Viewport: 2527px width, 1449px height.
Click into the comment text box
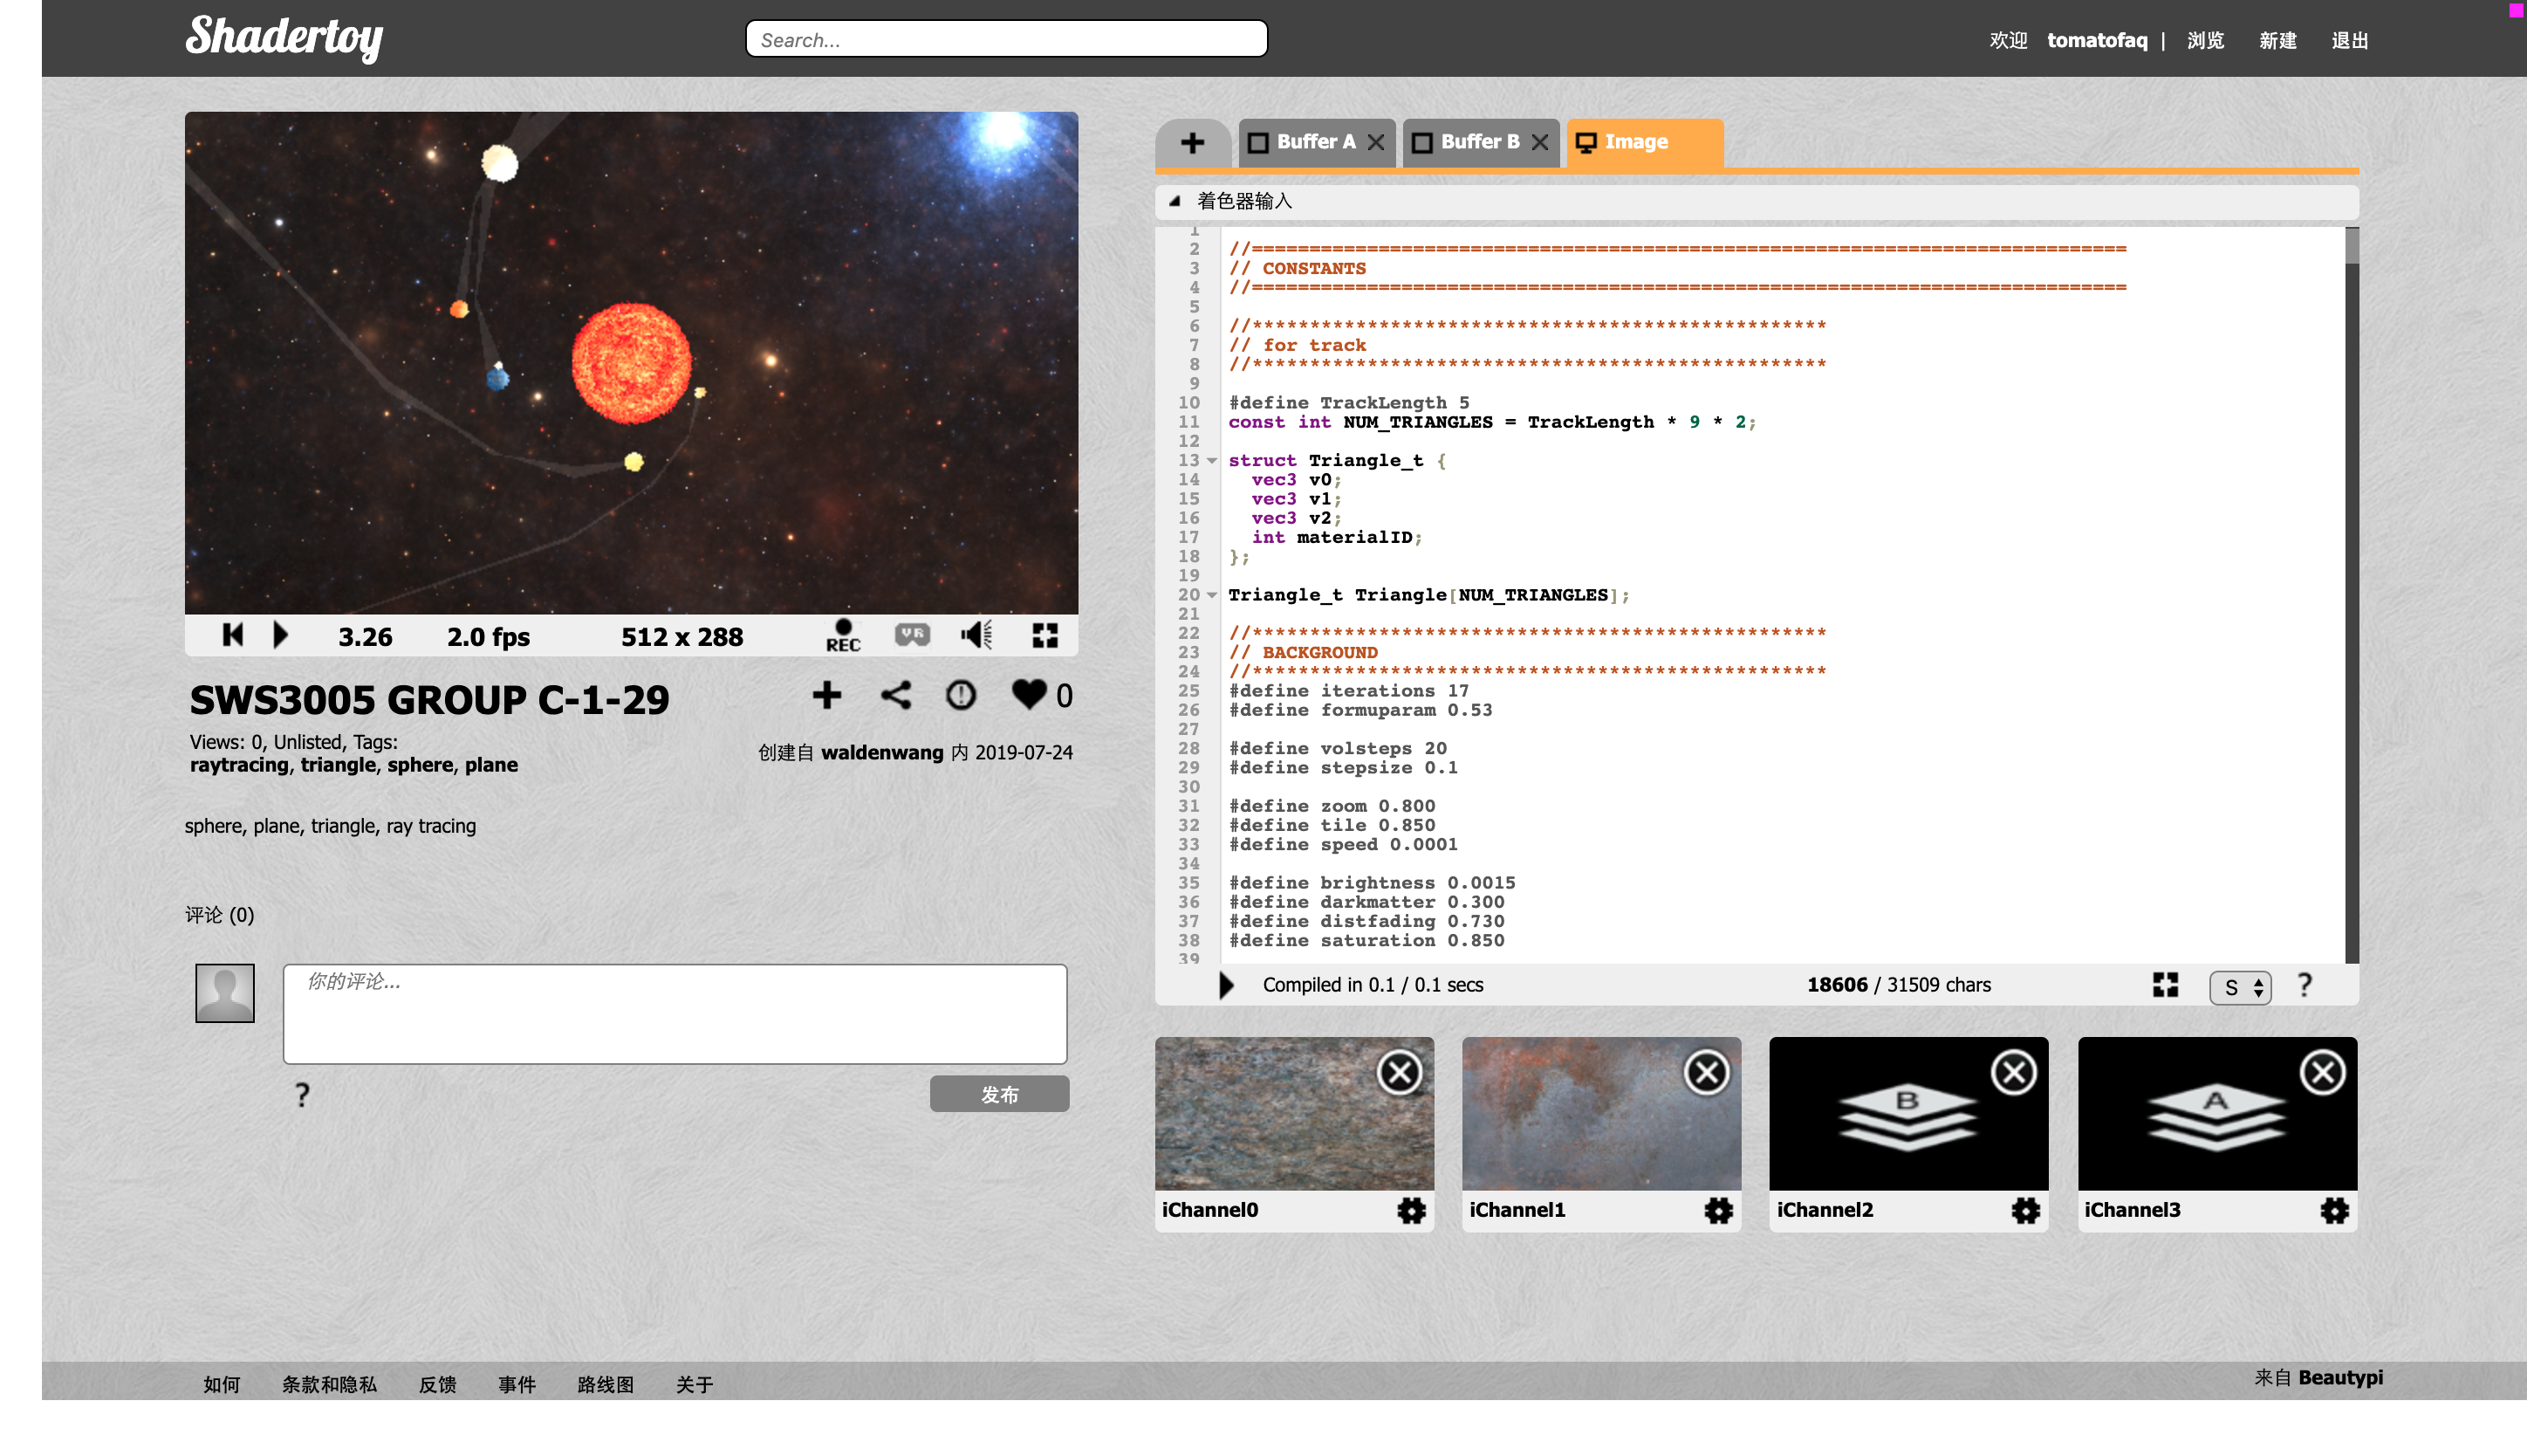point(675,1013)
